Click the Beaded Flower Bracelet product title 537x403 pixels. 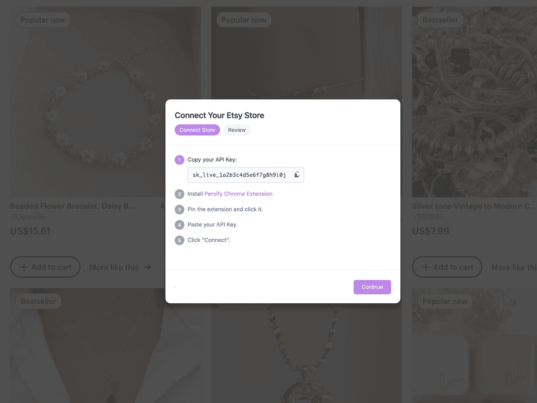72,206
